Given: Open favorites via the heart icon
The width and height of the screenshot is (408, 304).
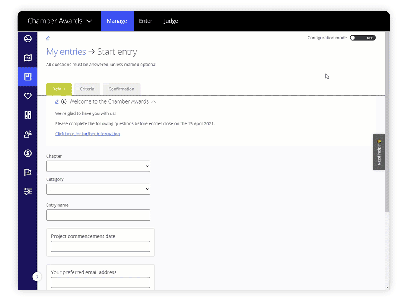Looking at the screenshot, I should [27, 96].
